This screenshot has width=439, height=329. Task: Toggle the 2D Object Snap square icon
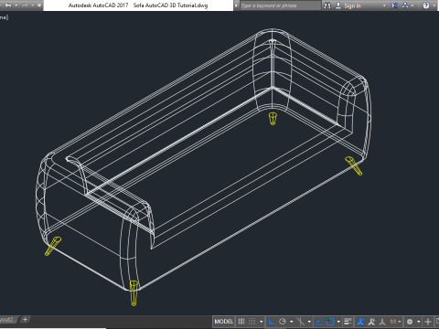point(330,322)
